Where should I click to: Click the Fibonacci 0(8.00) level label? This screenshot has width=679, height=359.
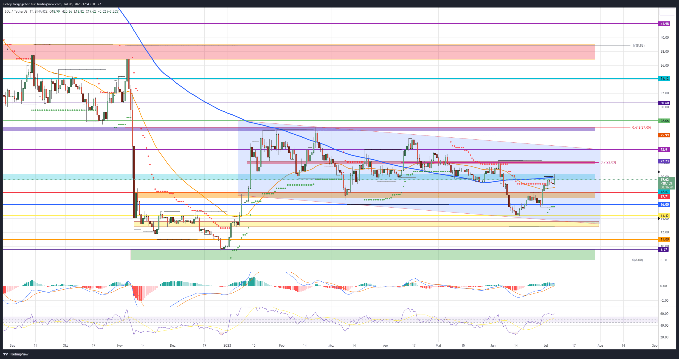click(x=638, y=260)
